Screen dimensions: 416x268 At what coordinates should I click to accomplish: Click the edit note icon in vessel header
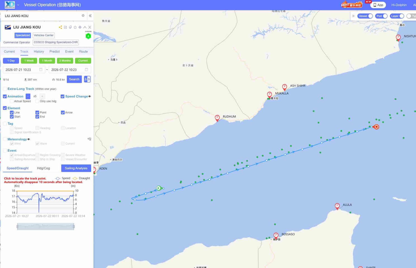(x=65, y=27)
